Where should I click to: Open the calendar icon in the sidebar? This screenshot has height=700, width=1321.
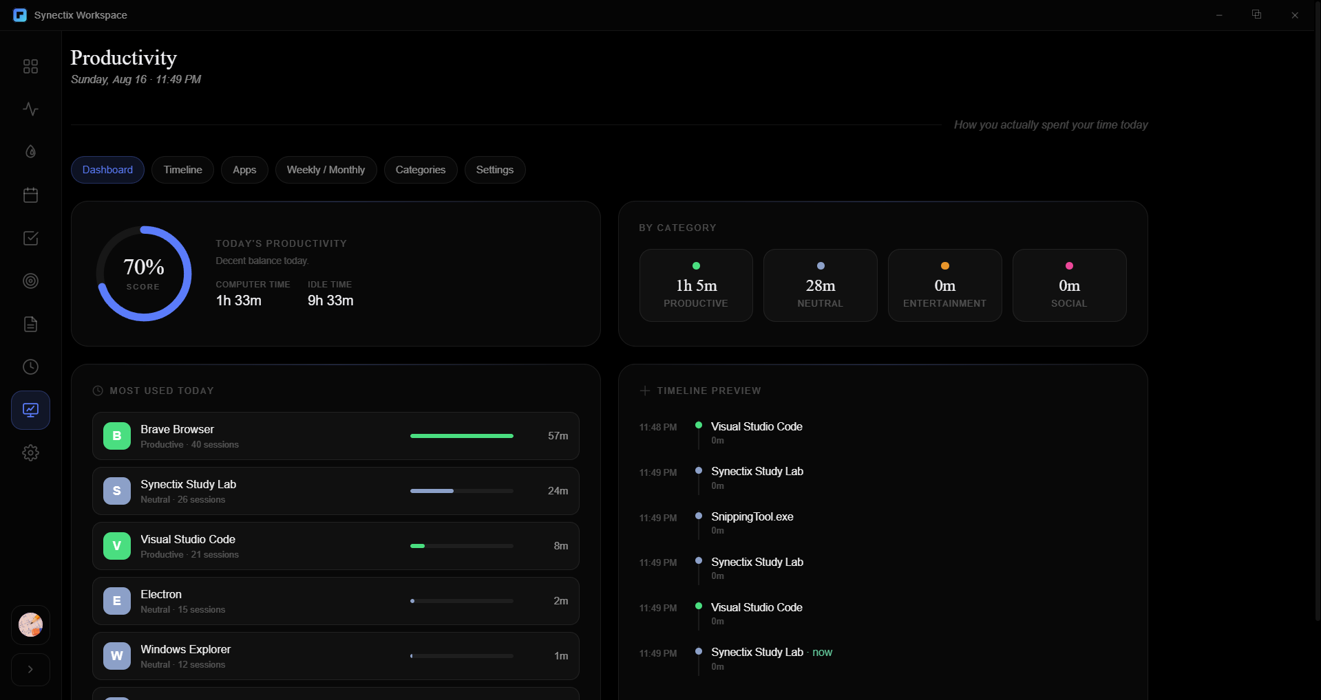30,195
